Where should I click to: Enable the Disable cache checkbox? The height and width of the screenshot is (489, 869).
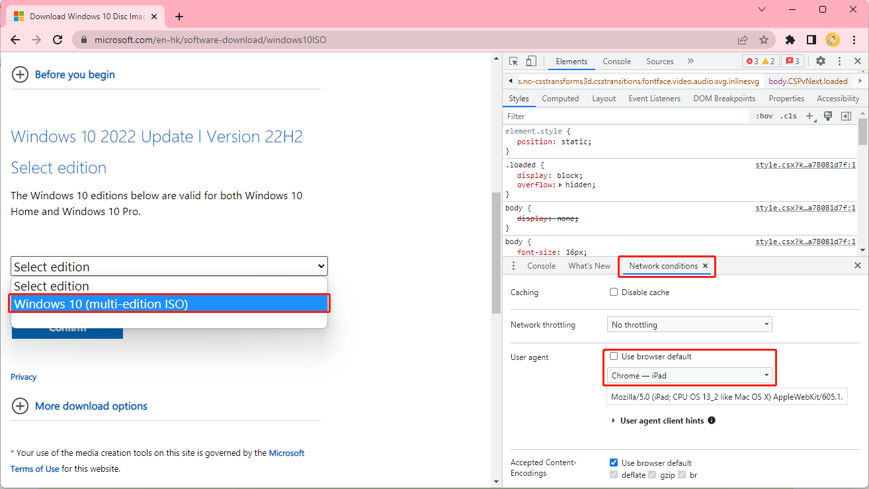tap(614, 292)
